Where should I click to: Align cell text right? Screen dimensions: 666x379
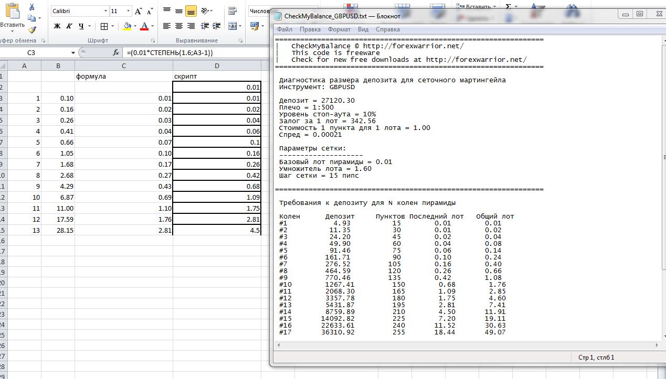pos(191,26)
